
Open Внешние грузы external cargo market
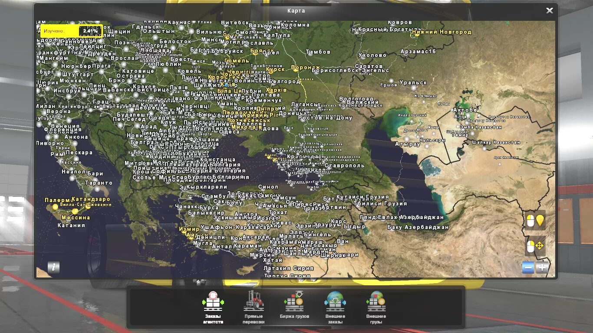pos(376,307)
